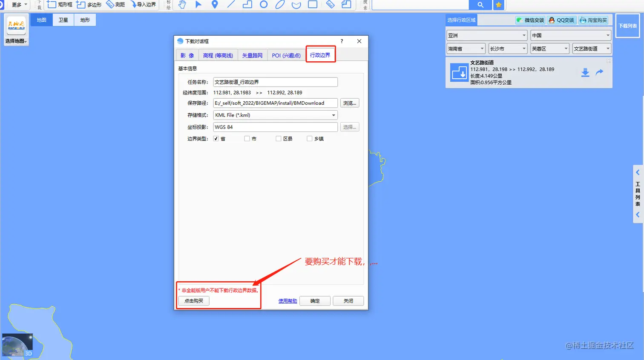644x360 pixels.
Task: Open the 更多 dropdown menu
Action: coord(20,5)
